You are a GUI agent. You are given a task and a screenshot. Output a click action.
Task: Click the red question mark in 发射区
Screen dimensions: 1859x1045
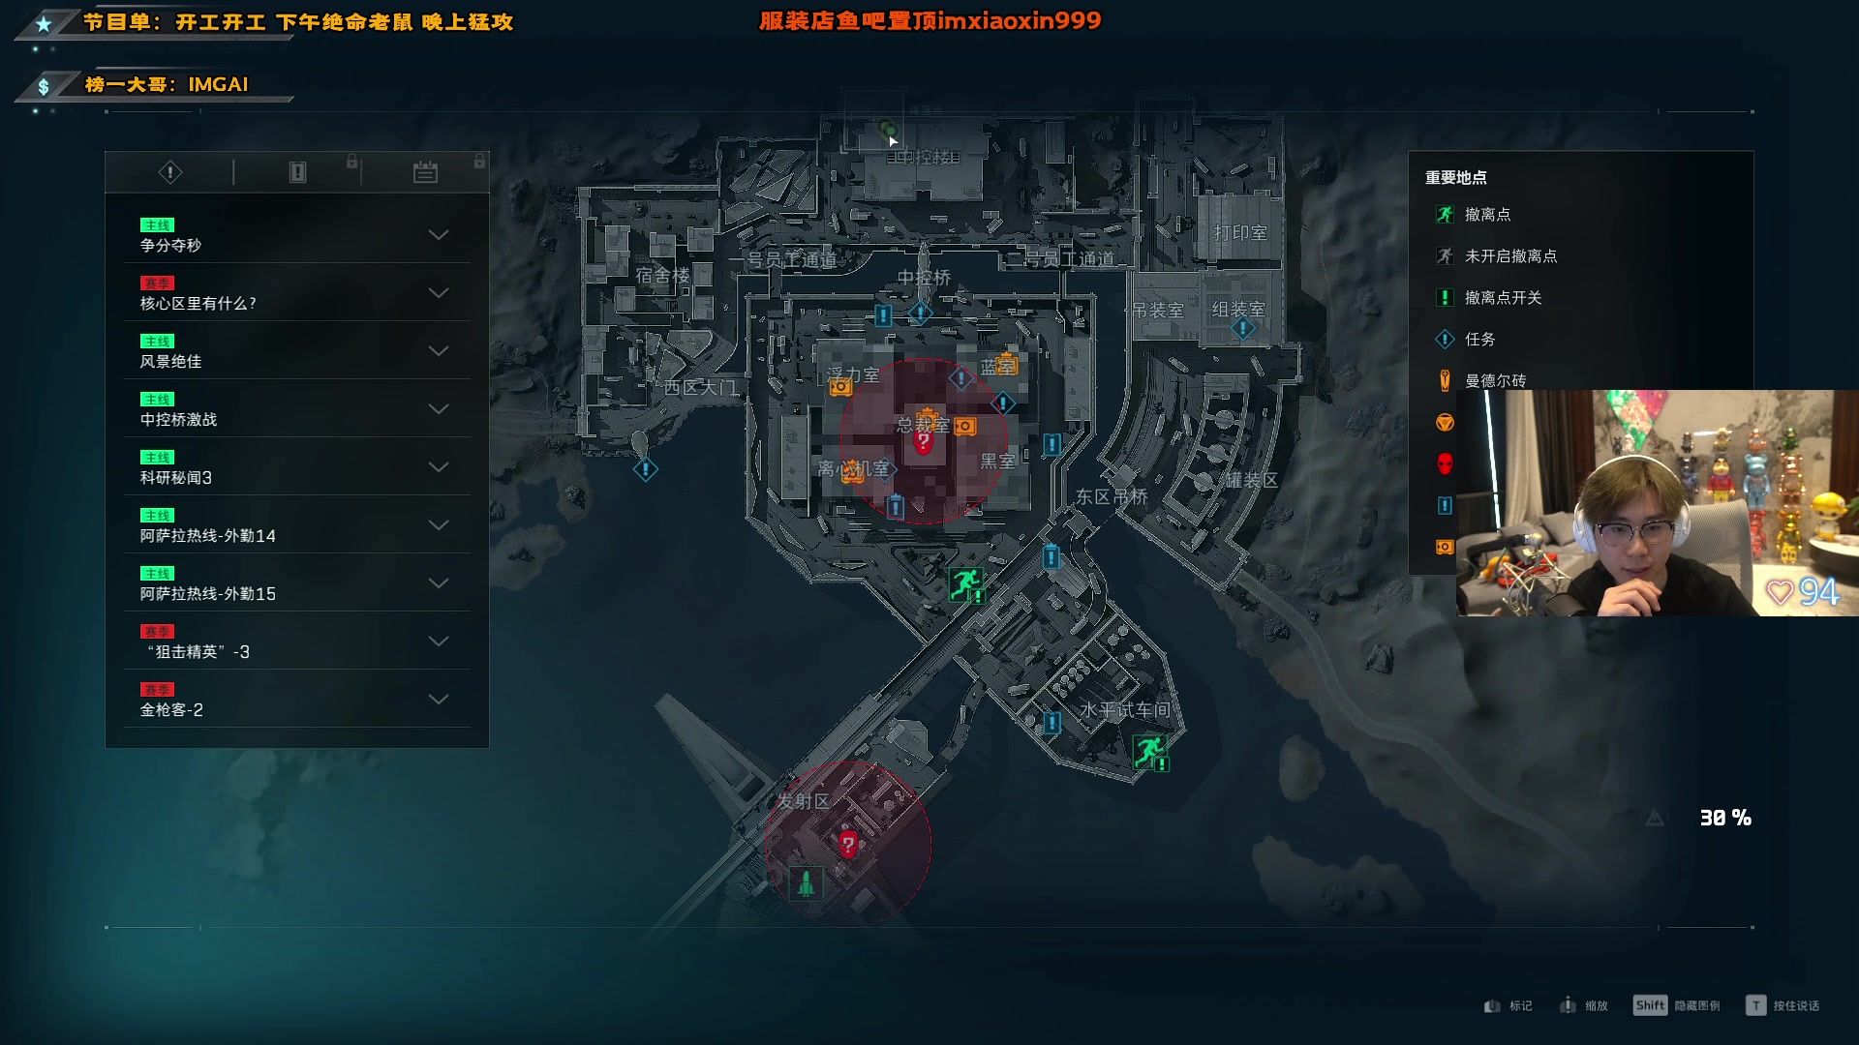[x=848, y=845]
